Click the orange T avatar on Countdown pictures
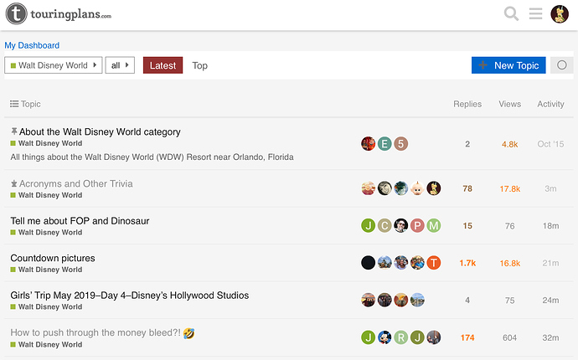The width and height of the screenshot is (578, 360). pyautogui.click(x=434, y=263)
